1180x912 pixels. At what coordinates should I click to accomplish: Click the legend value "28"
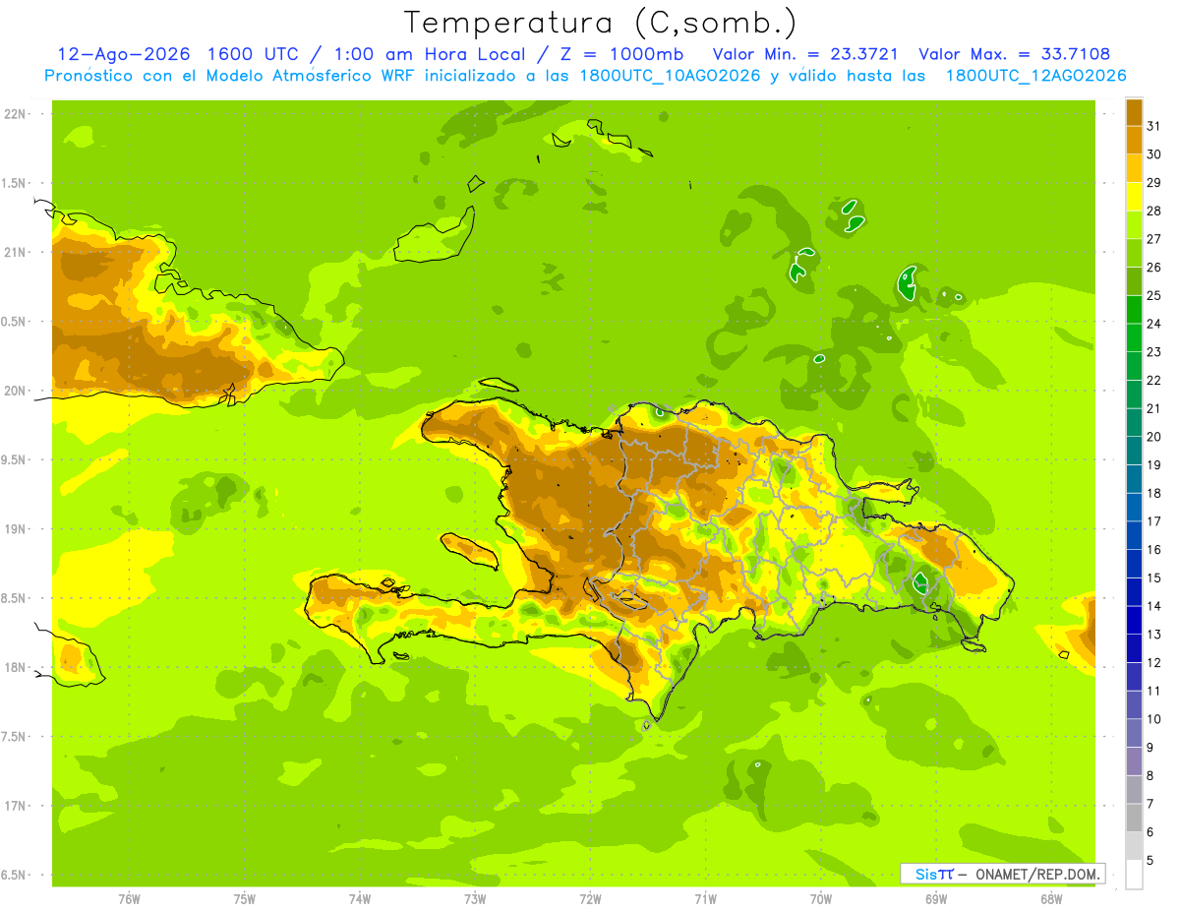1153,211
